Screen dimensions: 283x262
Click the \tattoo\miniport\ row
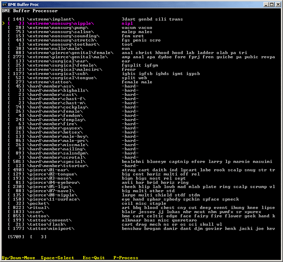[51, 229]
